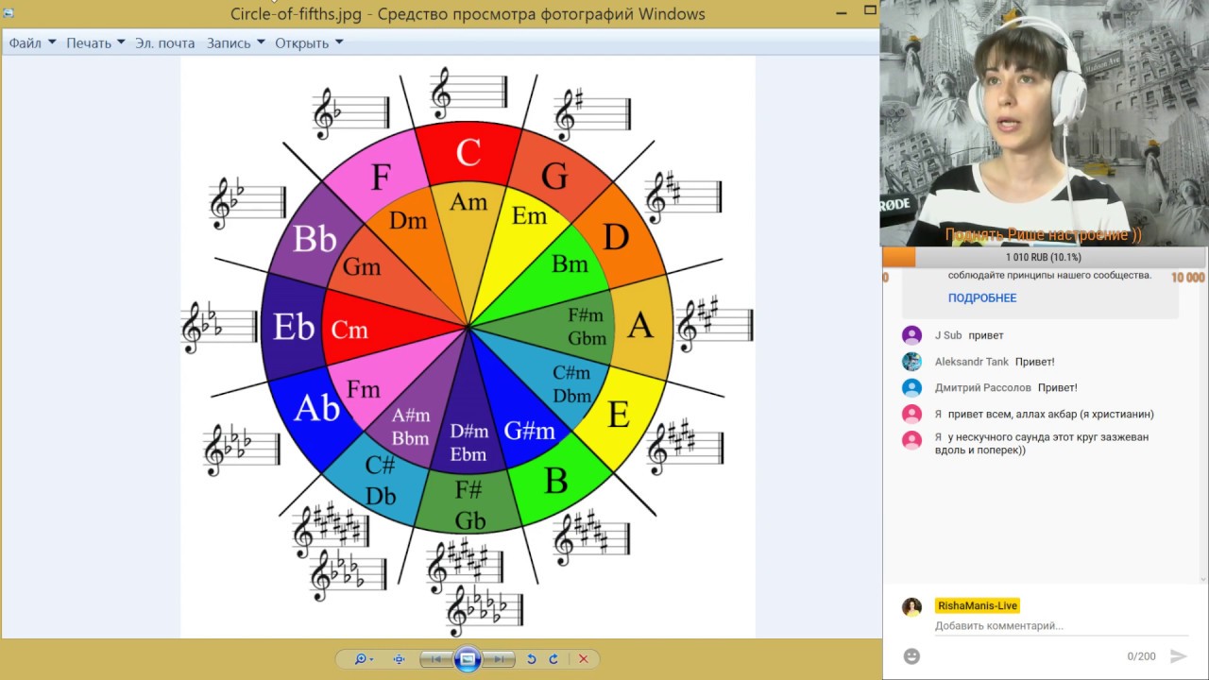Click the Aleksandr Tank user avatar
The width and height of the screenshot is (1209, 680).
point(911,362)
